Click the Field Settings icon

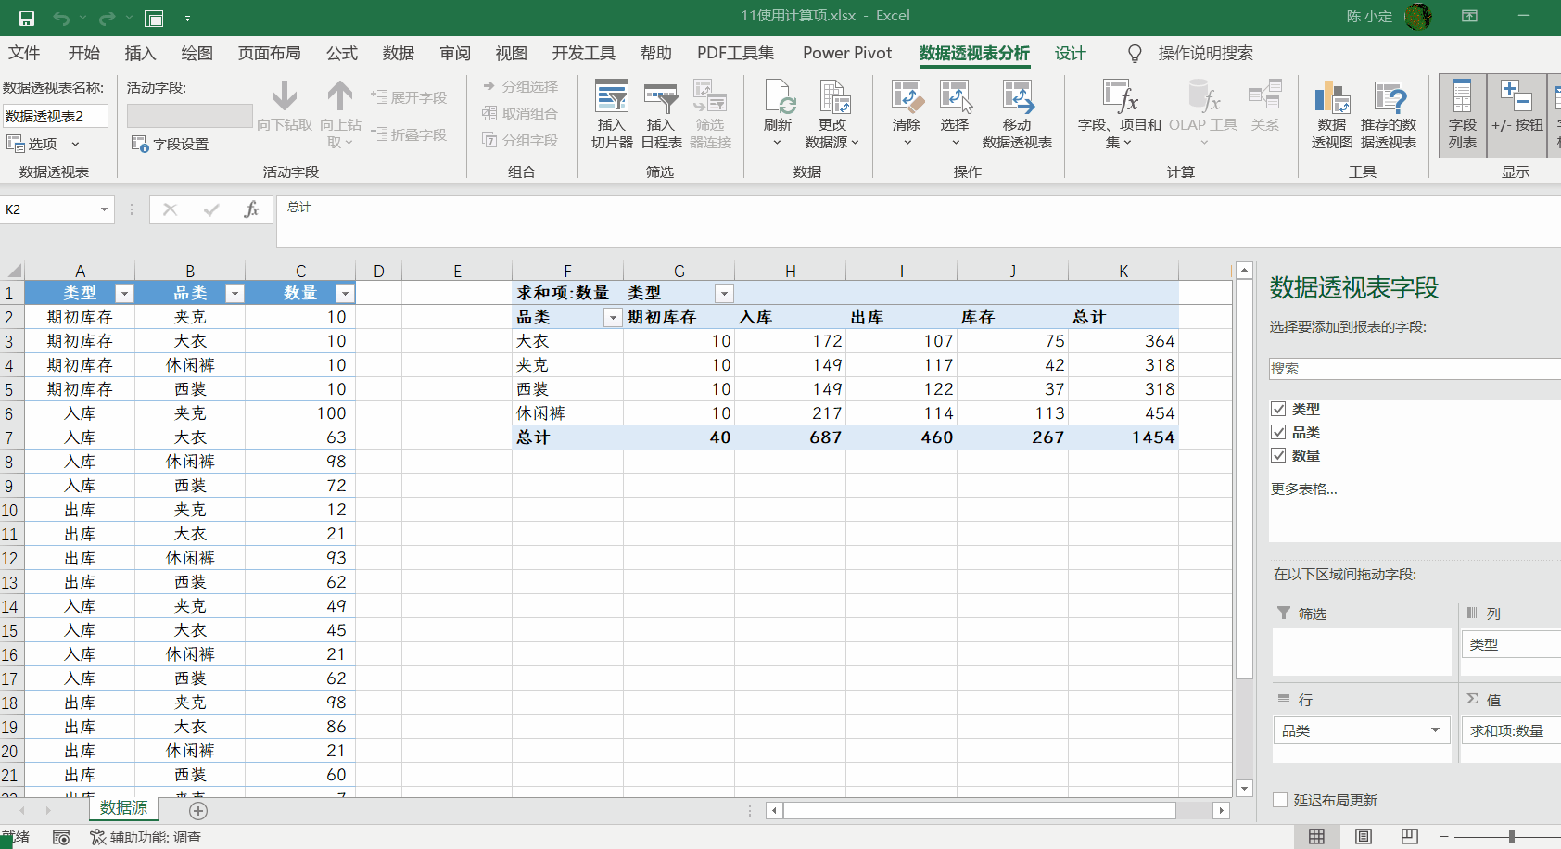140,144
